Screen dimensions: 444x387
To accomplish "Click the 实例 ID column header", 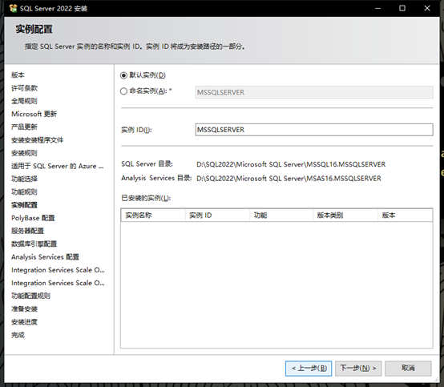I will tap(217, 216).
